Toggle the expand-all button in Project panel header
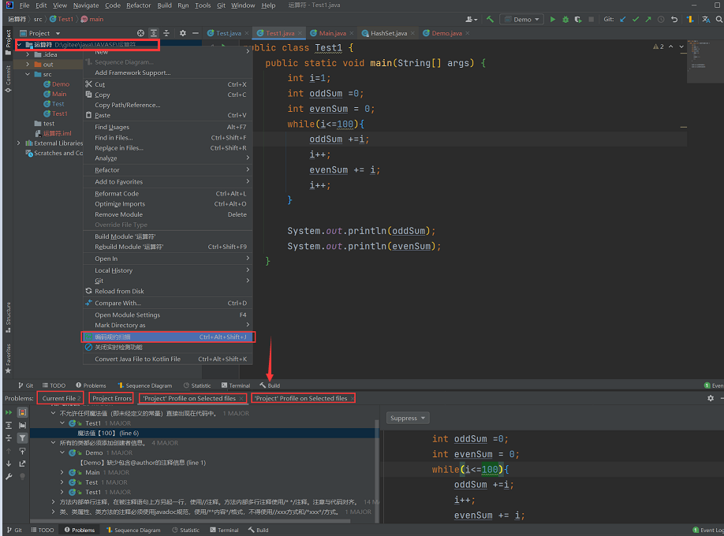Viewport: 724px width, 536px height. coord(154,33)
